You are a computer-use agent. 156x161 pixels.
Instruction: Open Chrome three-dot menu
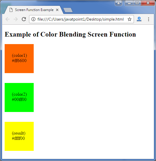tap(148, 19)
